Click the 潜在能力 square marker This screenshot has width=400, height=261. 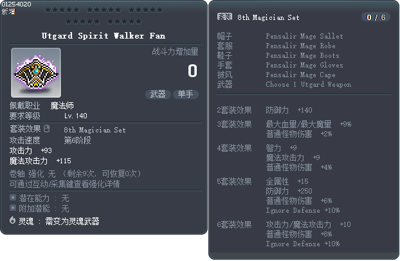(13, 198)
